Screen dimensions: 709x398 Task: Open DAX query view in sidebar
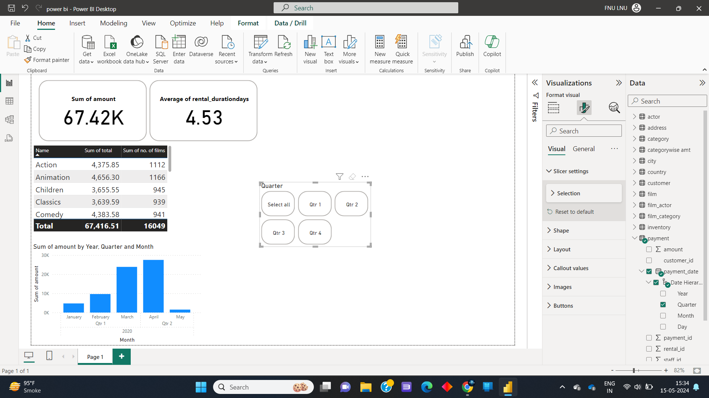(x=10, y=138)
